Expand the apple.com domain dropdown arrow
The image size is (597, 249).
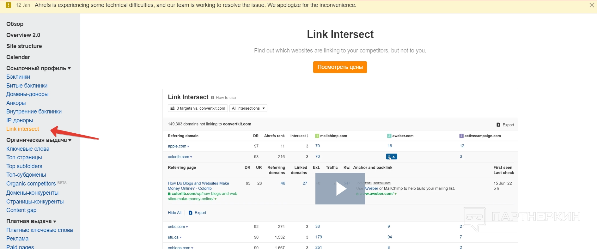(x=188, y=147)
